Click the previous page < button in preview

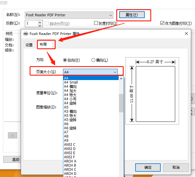pyautogui.click(x=12, y=135)
